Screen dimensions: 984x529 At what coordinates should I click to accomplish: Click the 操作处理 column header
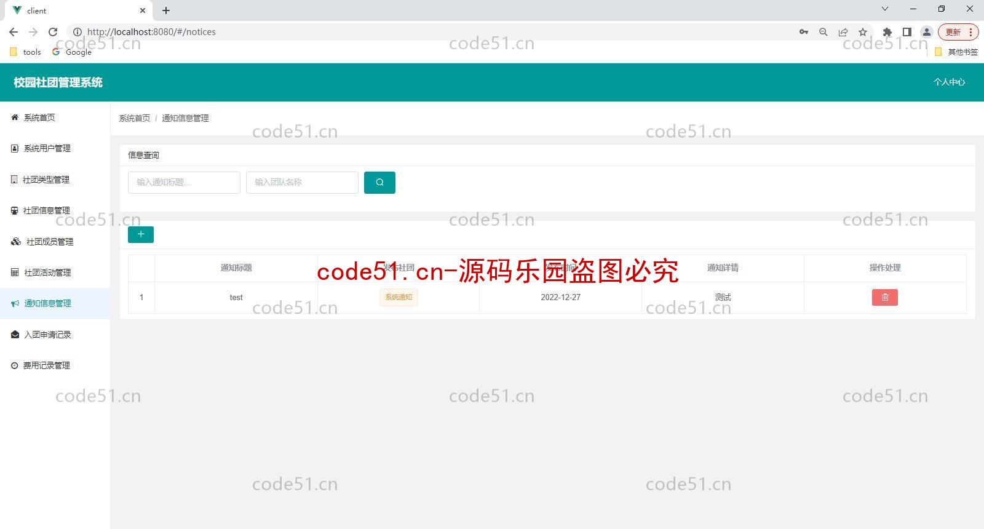(x=885, y=268)
